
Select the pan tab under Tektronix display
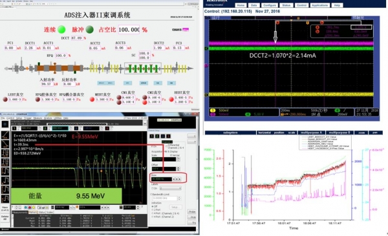(375, 133)
